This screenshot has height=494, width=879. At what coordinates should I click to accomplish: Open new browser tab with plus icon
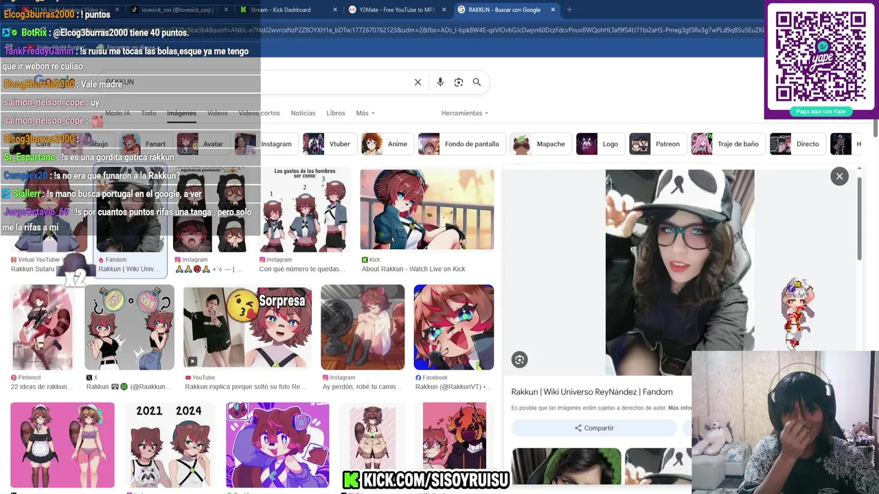click(569, 10)
